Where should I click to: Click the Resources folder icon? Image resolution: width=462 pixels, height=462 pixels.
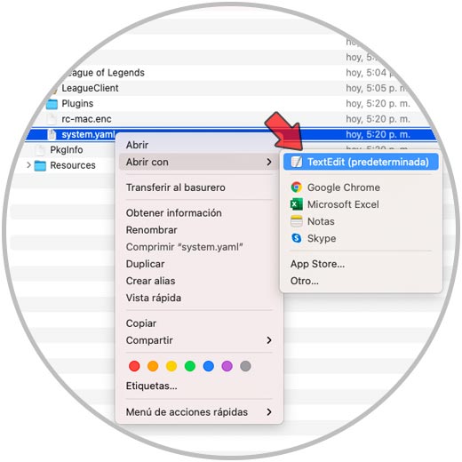click(x=40, y=165)
